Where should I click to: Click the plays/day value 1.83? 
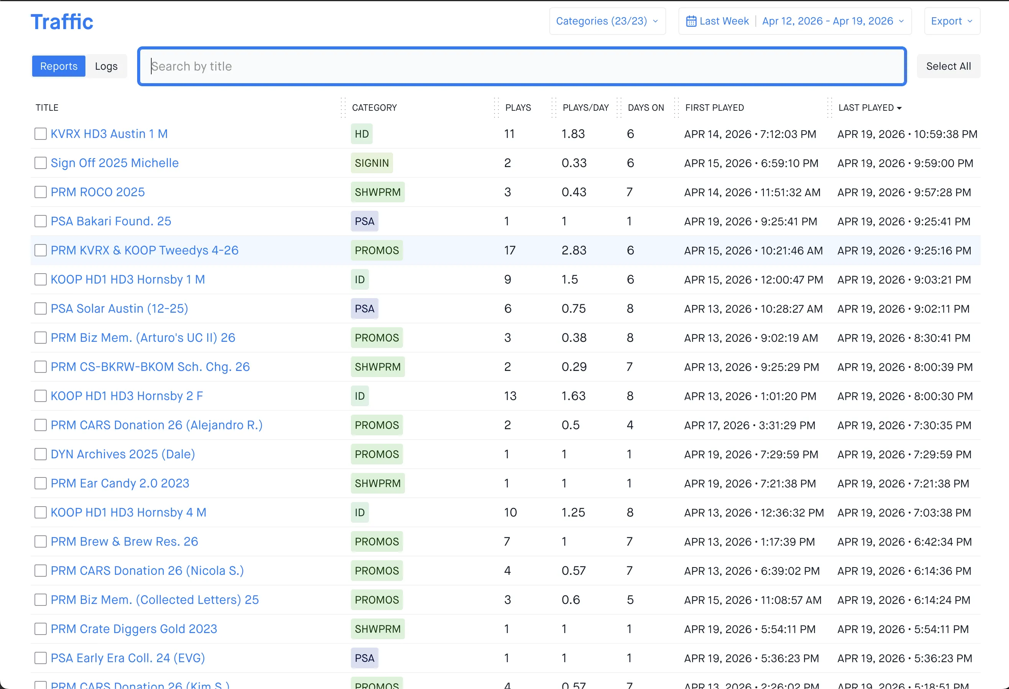coord(573,134)
